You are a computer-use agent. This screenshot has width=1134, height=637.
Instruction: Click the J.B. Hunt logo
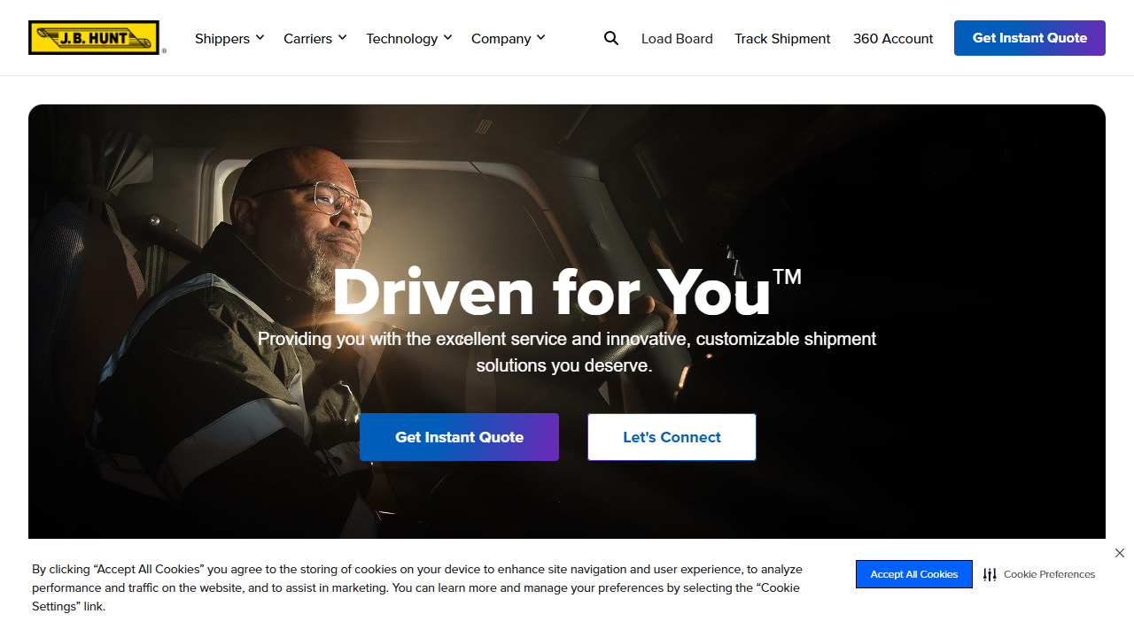(94, 38)
